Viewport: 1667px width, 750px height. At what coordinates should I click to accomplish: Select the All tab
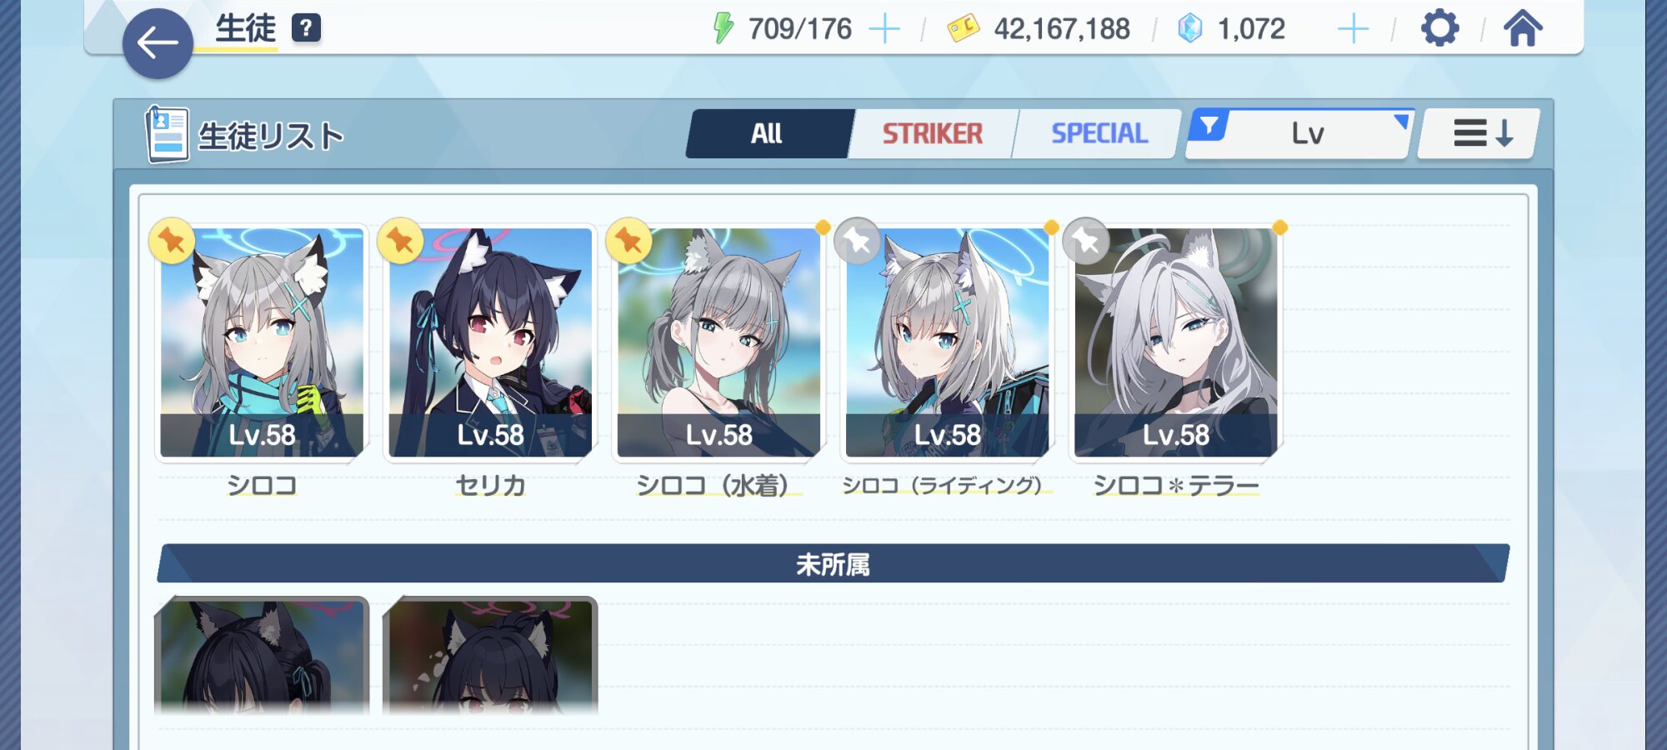pyautogui.click(x=767, y=133)
